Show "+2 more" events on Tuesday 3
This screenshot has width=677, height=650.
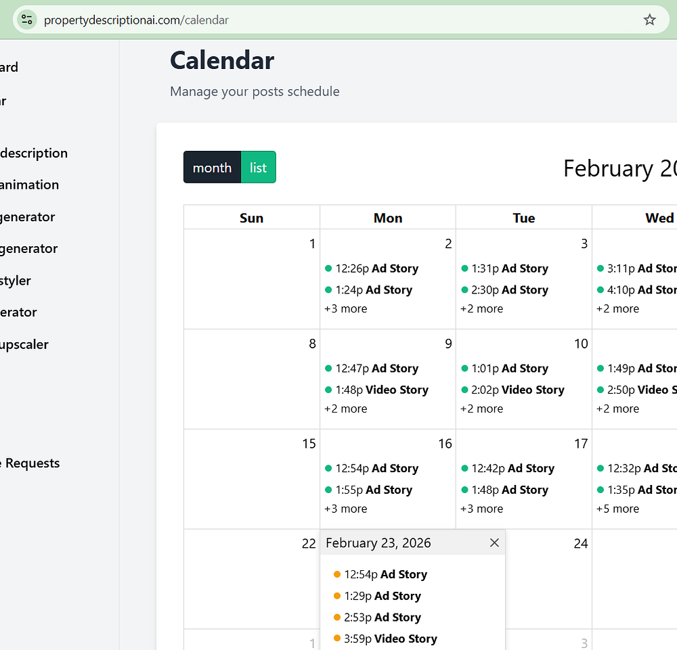[482, 308]
